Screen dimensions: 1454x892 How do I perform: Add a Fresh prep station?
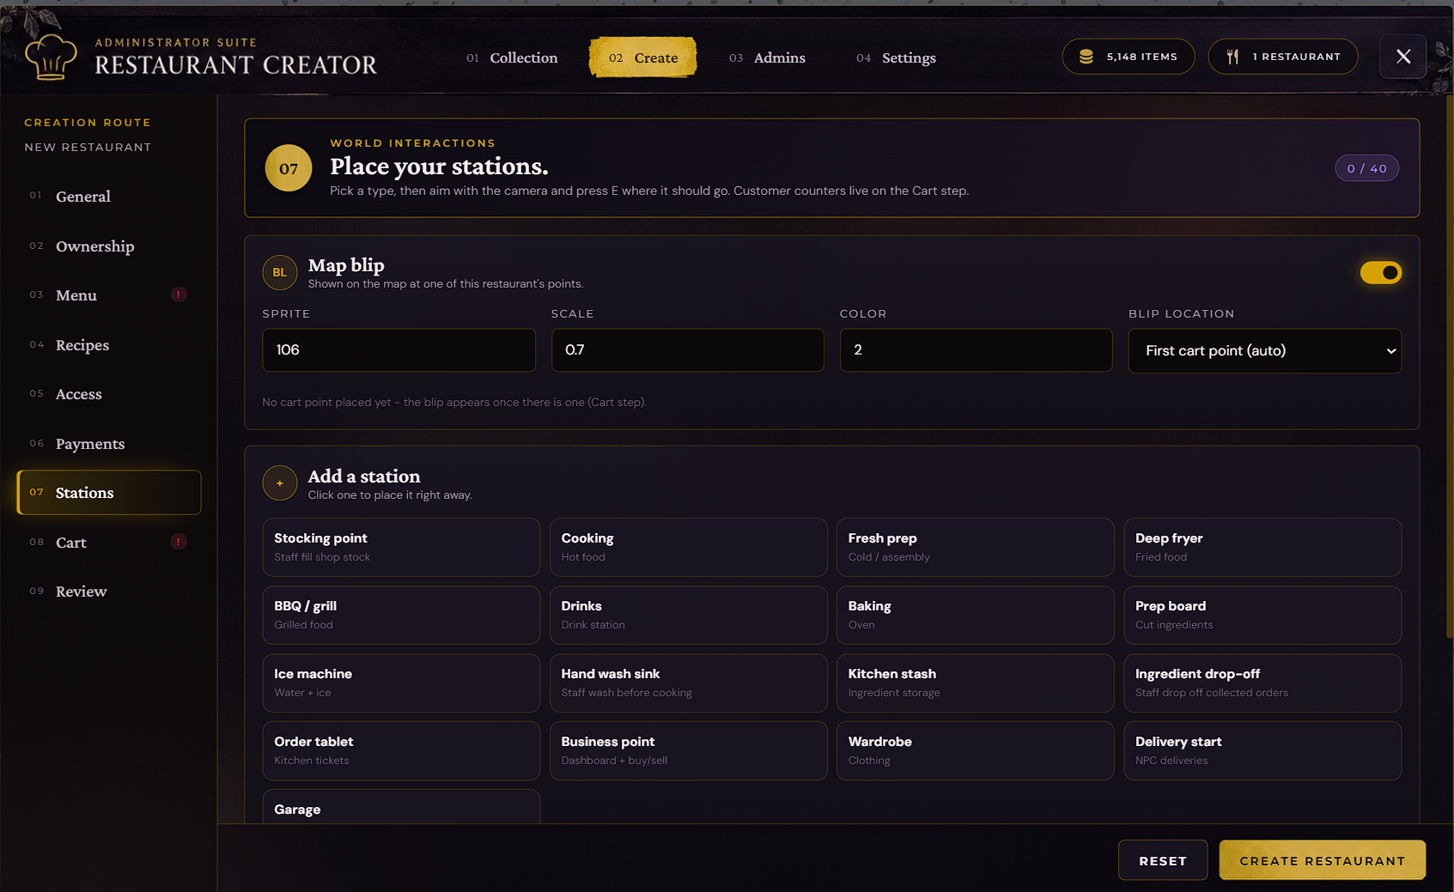point(976,547)
